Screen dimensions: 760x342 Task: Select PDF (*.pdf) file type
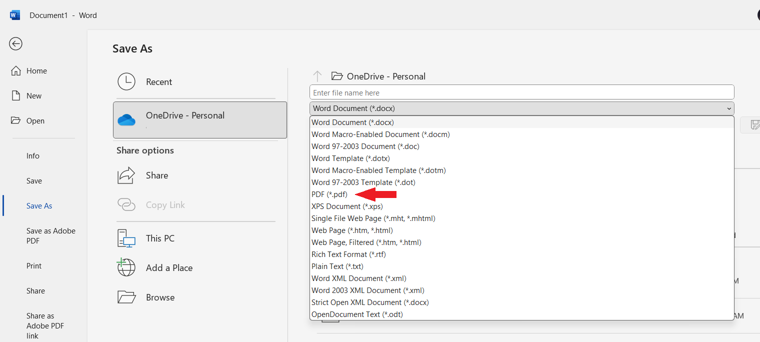521,194
